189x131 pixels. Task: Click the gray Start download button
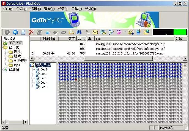click(x=7, y=32)
